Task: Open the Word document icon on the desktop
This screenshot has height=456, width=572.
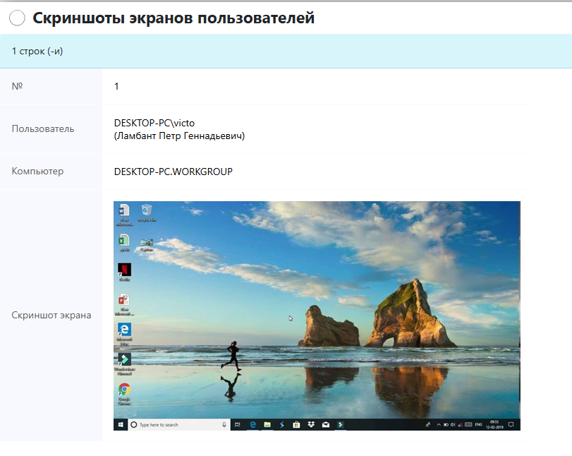Action: 124,210
